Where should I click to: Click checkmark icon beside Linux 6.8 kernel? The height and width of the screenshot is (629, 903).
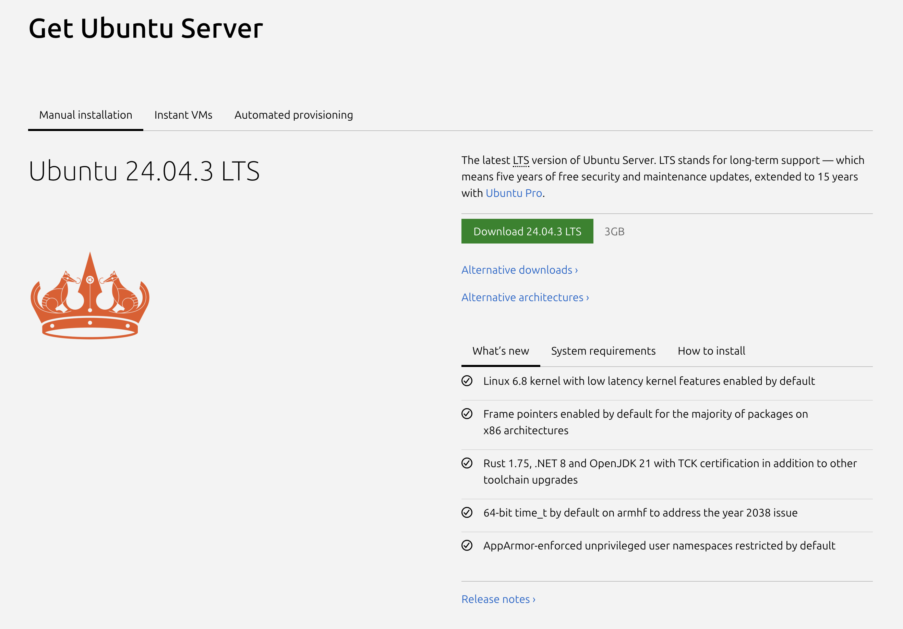467,381
